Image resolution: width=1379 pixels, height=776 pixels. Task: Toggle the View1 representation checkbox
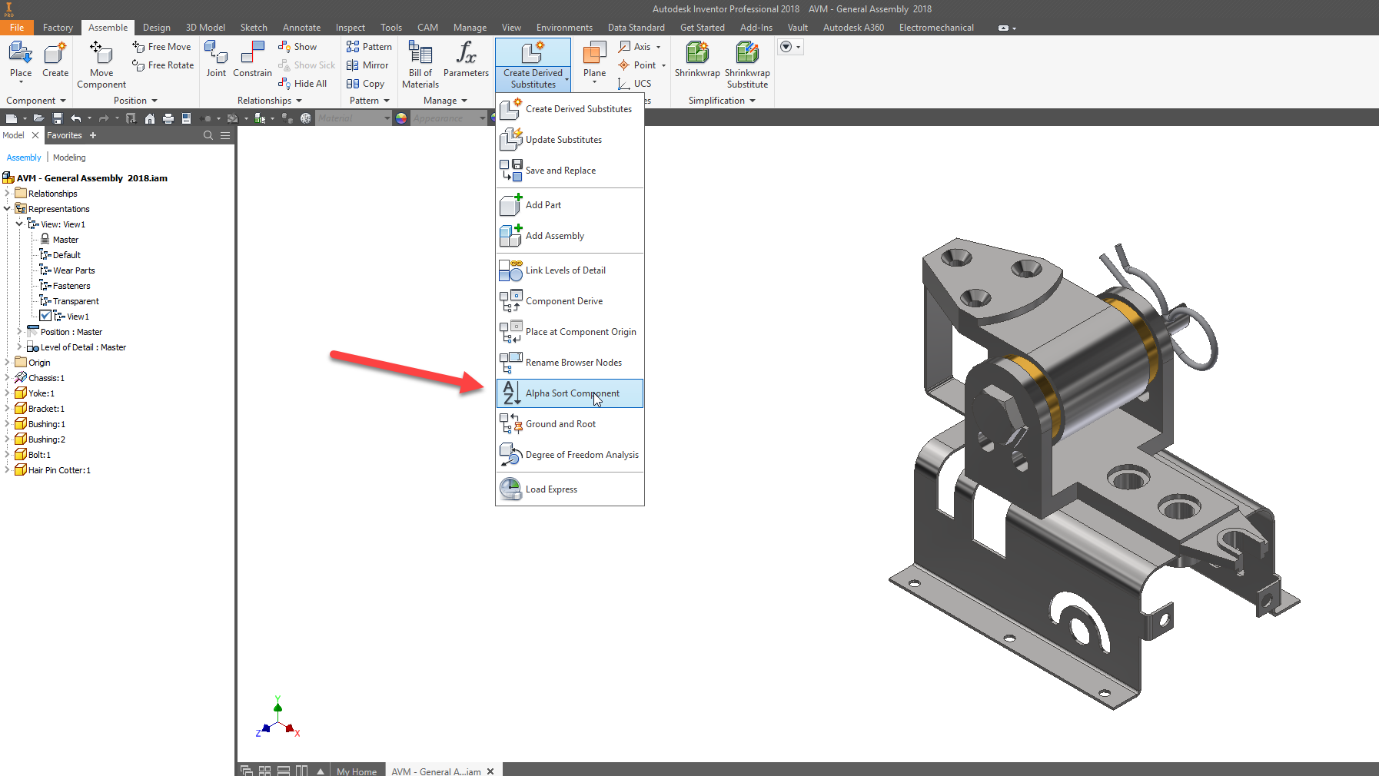pos(45,316)
